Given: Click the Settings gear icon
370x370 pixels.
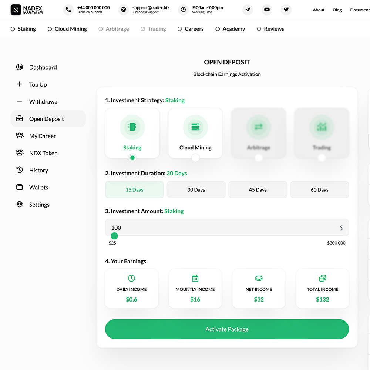Looking at the screenshot, I should 20,204.
